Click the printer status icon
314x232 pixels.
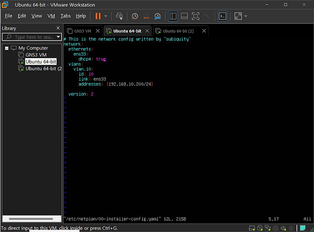click(275, 228)
